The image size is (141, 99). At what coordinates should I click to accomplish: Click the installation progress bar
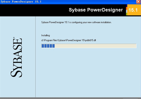89,46
